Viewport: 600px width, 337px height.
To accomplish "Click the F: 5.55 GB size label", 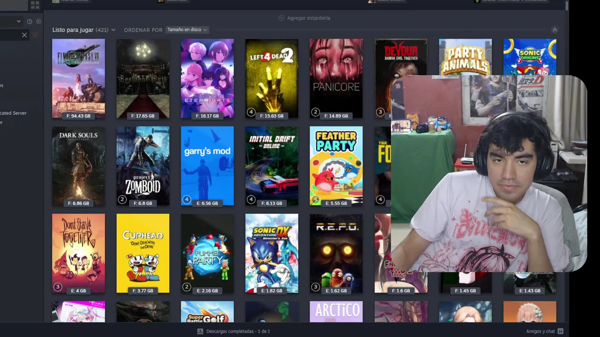I will 336,203.
